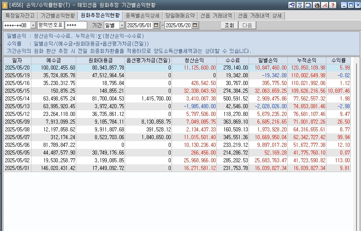Select the 2025/05/08 date cell
Screen dimensions: 361x231
point(17,129)
